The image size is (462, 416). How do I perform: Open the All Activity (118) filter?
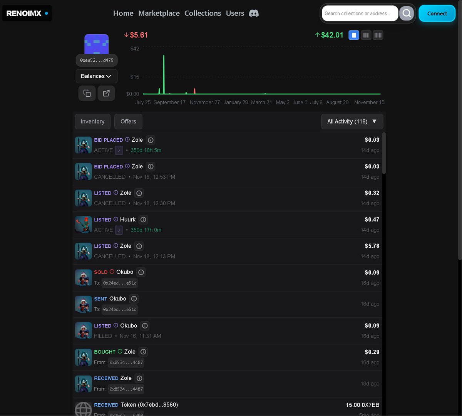352,122
